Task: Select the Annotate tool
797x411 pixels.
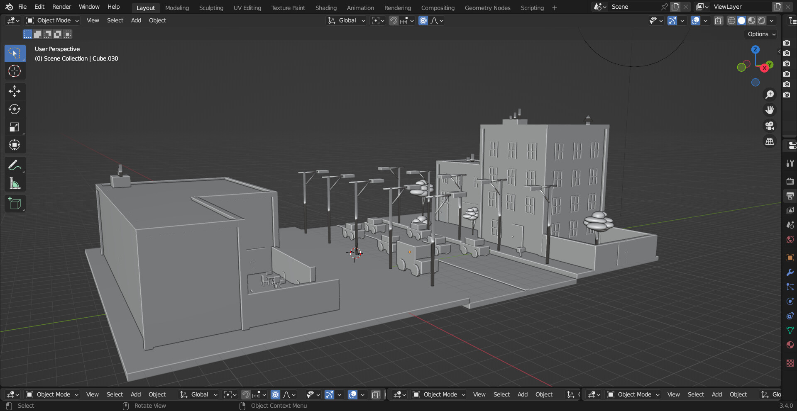Action: [x=15, y=165]
